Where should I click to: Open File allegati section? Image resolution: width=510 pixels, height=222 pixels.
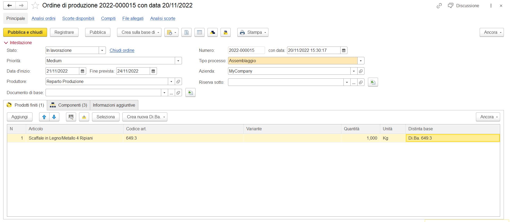point(133,18)
